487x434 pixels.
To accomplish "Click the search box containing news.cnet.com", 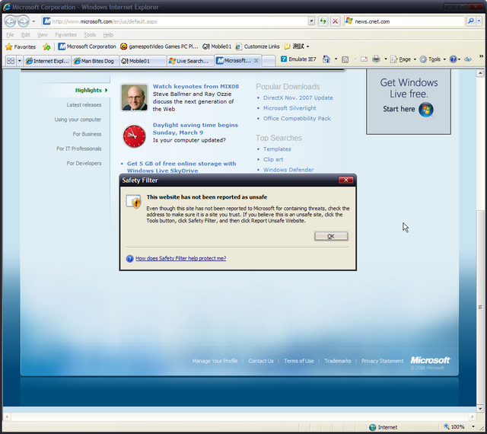I will [404, 21].
